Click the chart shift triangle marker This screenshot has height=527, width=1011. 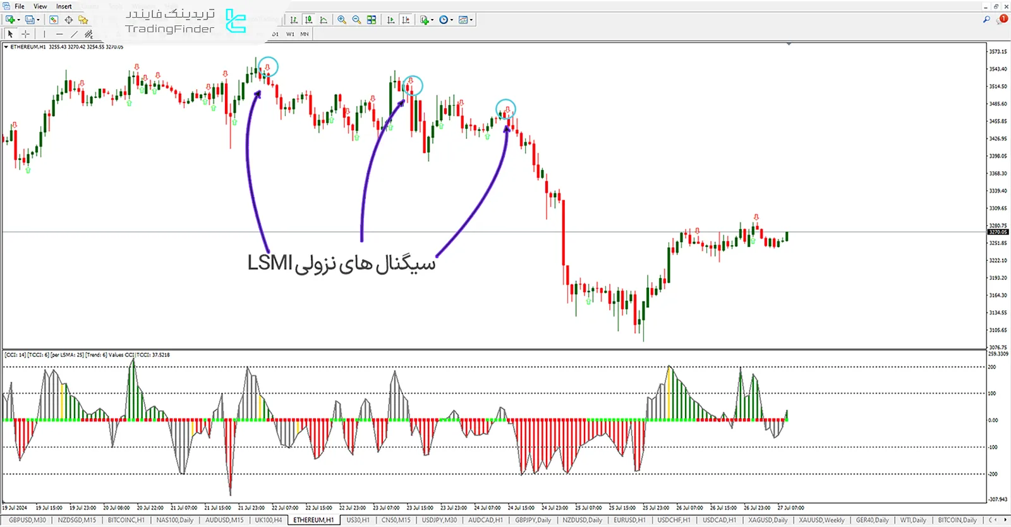pos(789,44)
